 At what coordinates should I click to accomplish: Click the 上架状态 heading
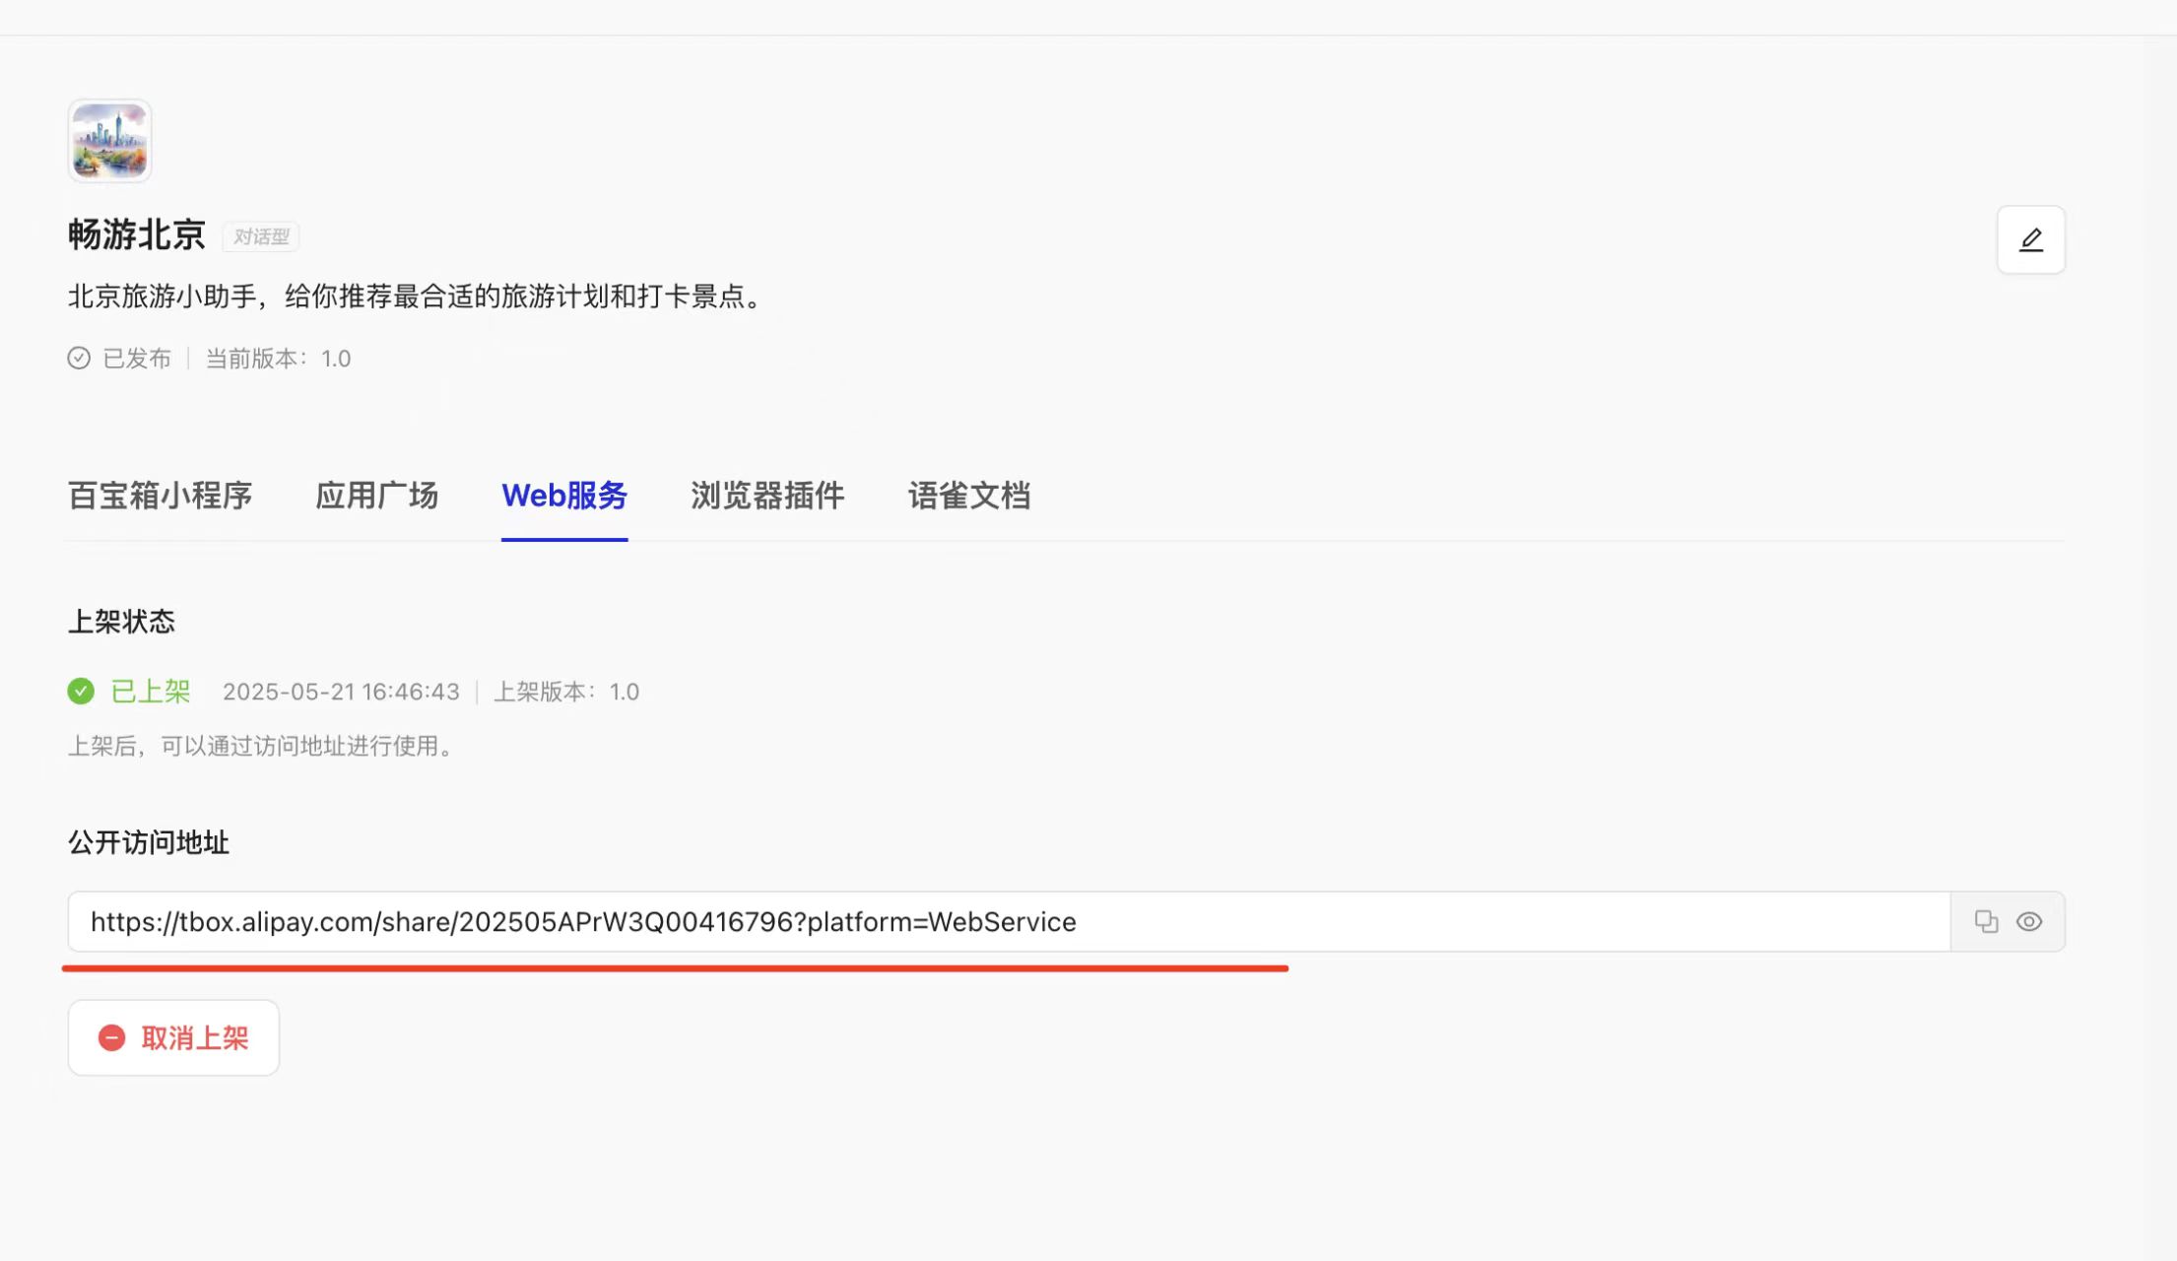[x=121, y=622]
